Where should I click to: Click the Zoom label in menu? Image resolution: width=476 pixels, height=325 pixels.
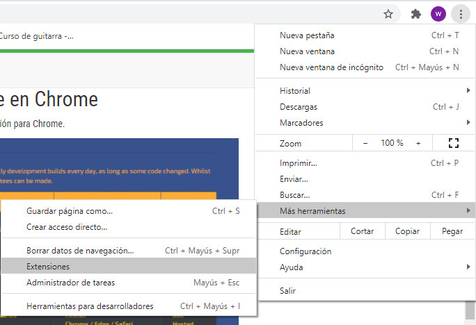coord(290,144)
